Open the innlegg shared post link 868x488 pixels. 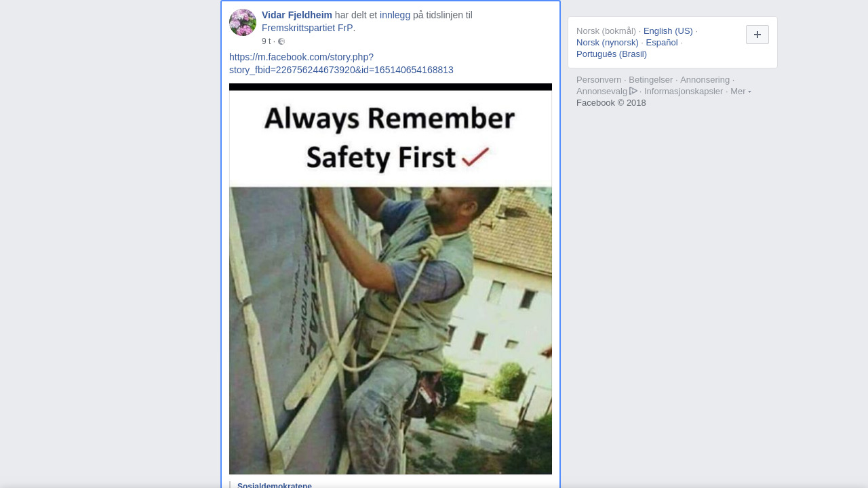[395, 15]
